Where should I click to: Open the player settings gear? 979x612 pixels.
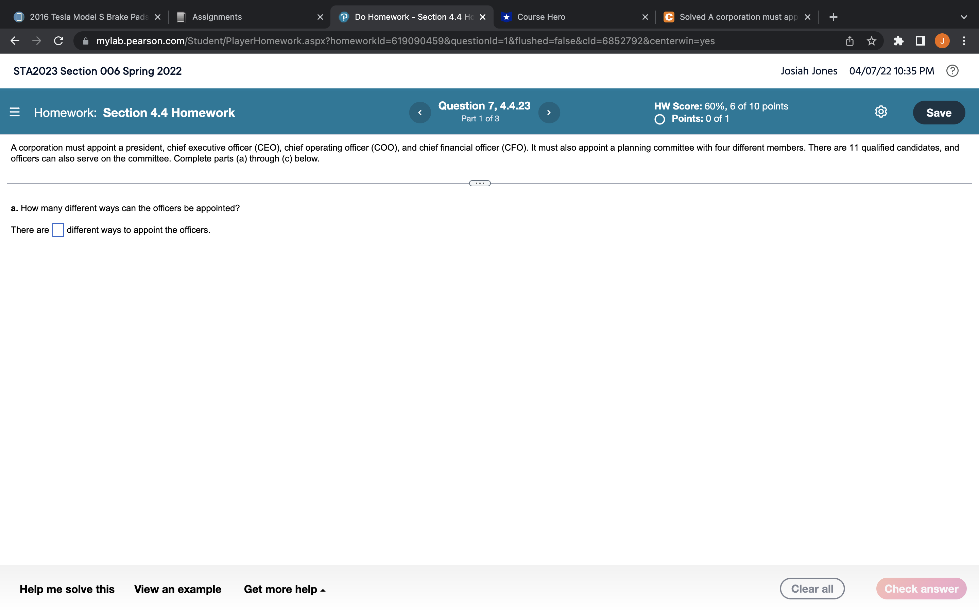coord(880,112)
